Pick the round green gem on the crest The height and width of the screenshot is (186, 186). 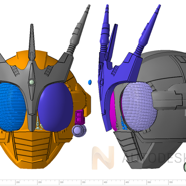point(32,82)
